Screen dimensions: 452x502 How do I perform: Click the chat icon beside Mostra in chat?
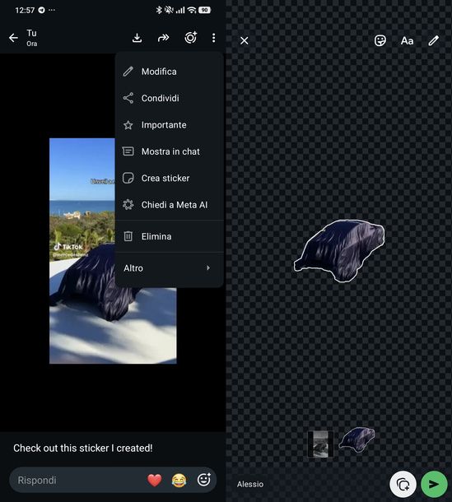pos(128,151)
